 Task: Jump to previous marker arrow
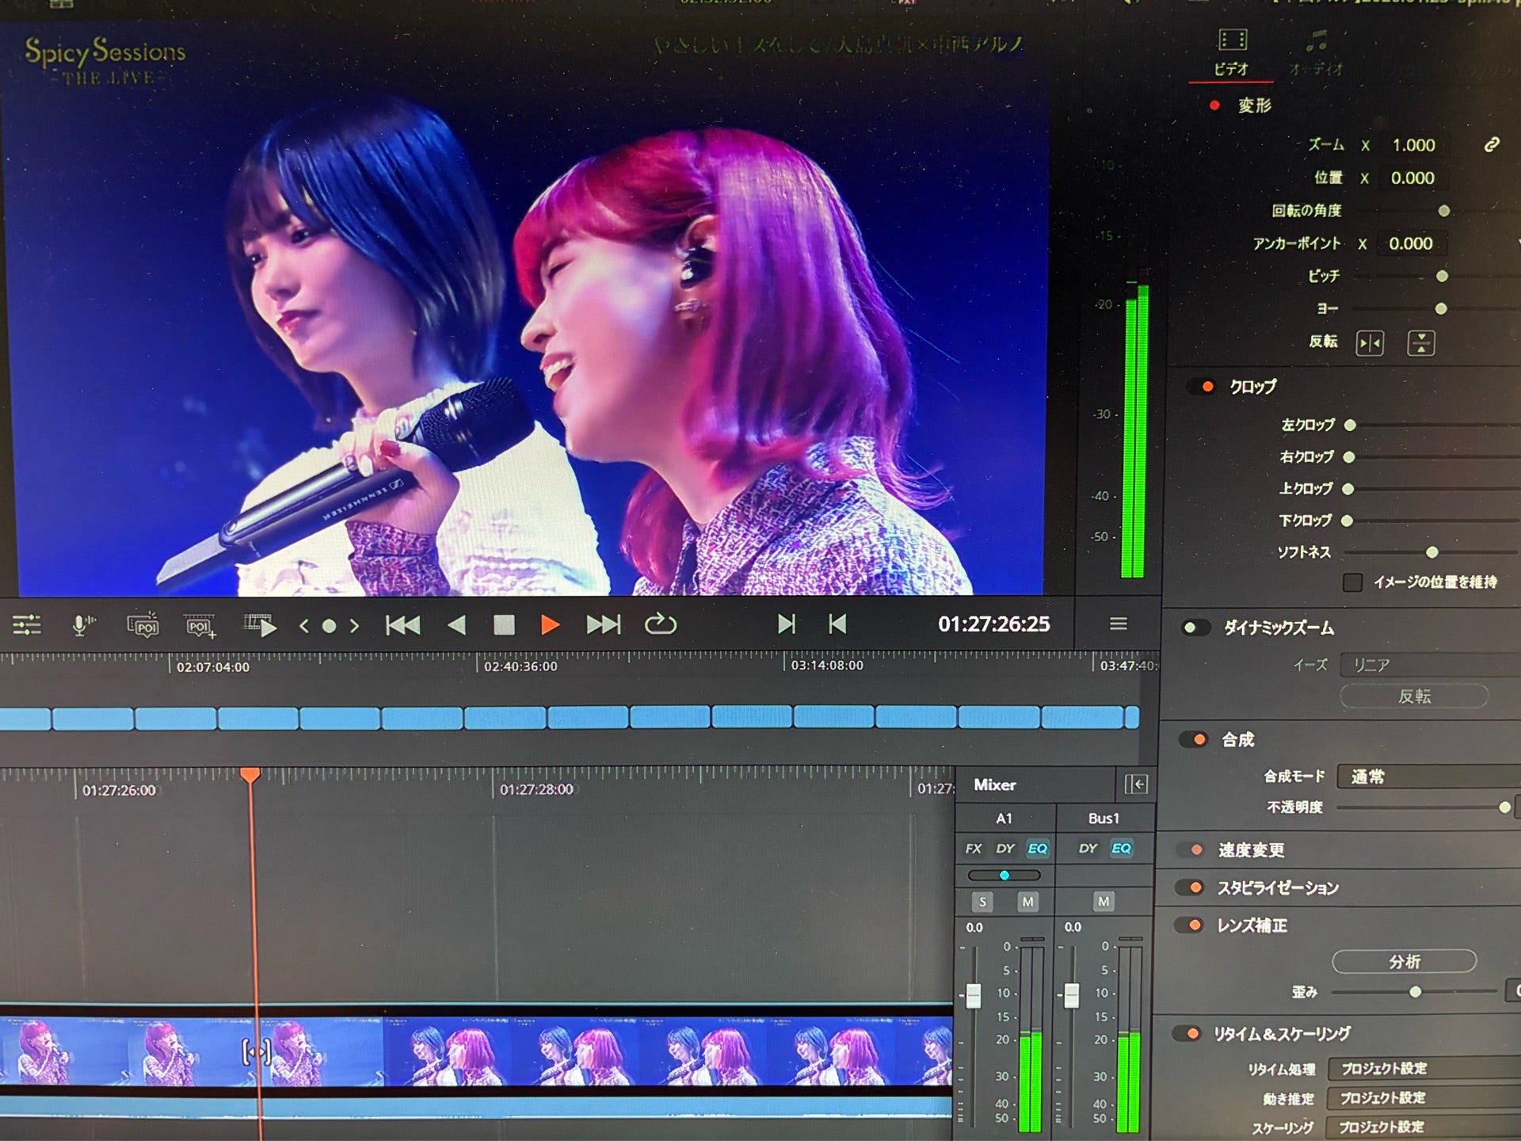pos(304,626)
